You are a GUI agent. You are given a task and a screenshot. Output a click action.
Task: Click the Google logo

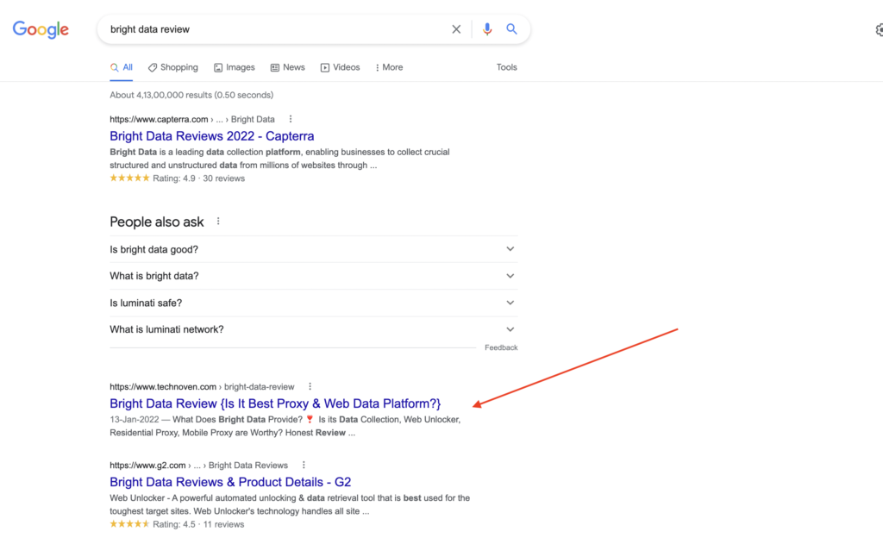pyautogui.click(x=41, y=29)
